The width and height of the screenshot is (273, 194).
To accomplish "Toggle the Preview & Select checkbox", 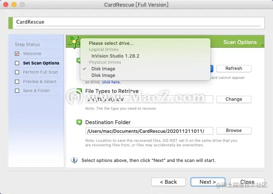I will 17,81.
